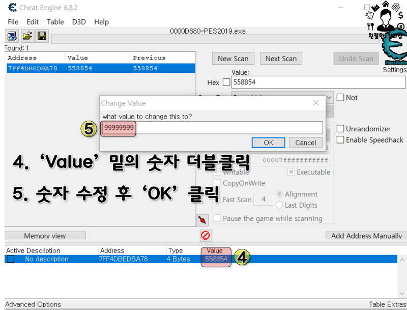Open the Table menu
Screen dimensions: 407x310
coord(55,22)
